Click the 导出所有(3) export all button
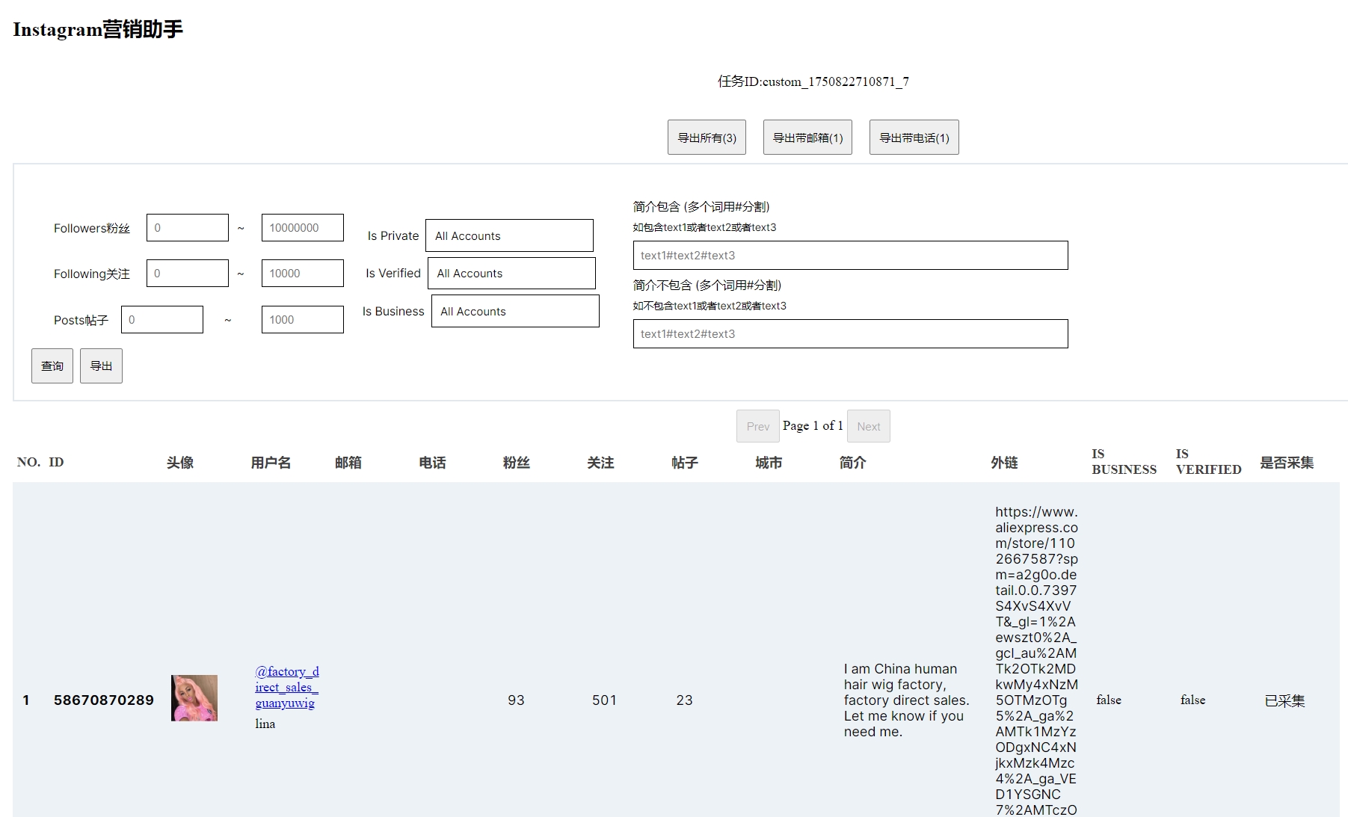This screenshot has height=817, width=1348. pyautogui.click(x=707, y=138)
